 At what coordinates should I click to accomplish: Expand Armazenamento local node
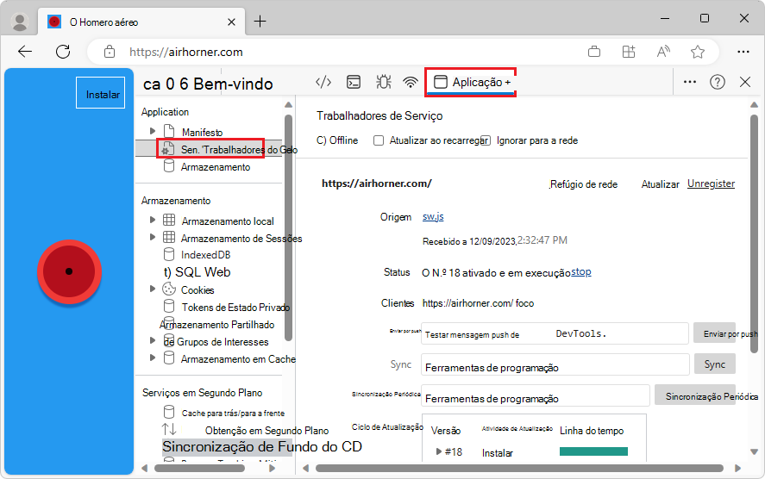(x=152, y=220)
